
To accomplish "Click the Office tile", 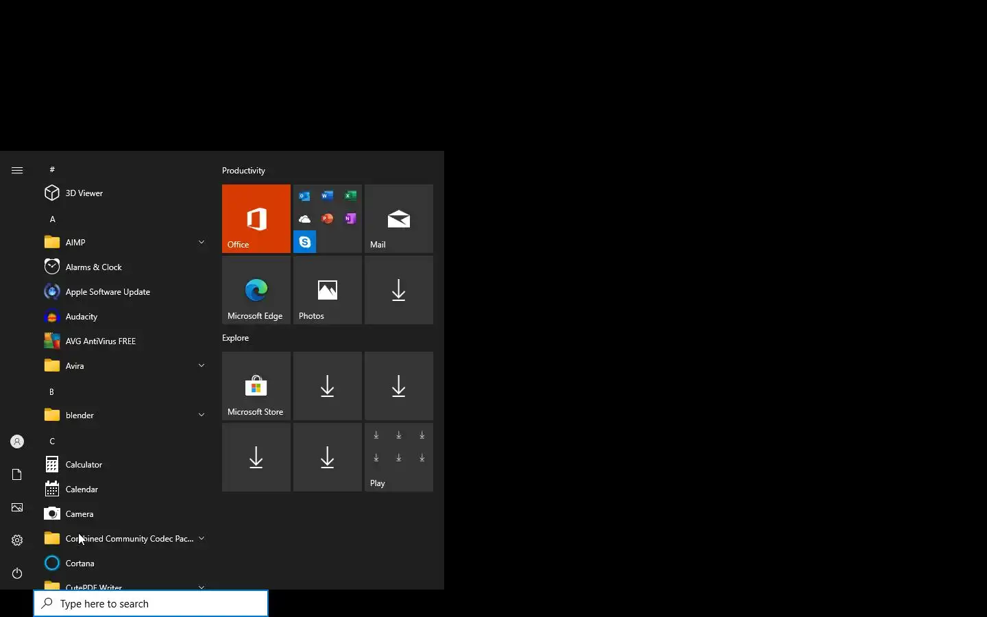I will tap(256, 219).
